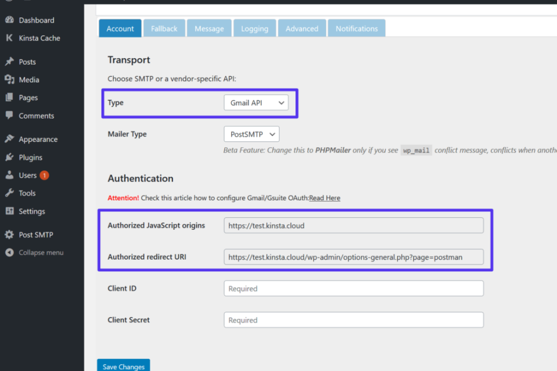Open Appearance menu item
557x371 pixels.
coord(38,139)
